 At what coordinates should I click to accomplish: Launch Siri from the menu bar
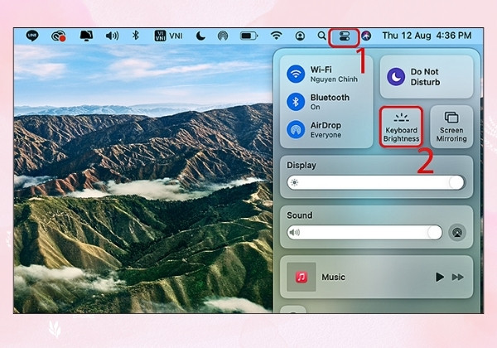coord(366,36)
